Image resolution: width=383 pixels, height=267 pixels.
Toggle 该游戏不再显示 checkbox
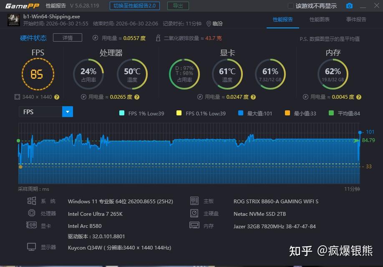click(x=290, y=5)
